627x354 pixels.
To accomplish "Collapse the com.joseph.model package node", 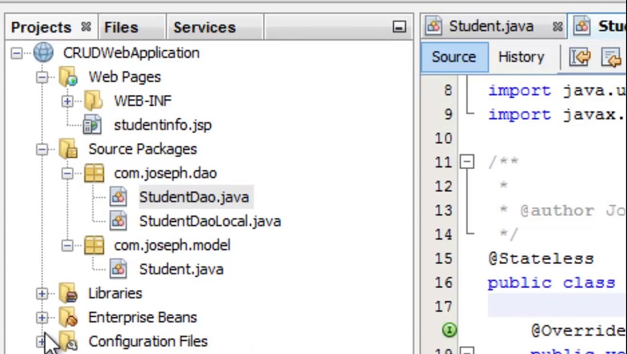I will pos(67,245).
